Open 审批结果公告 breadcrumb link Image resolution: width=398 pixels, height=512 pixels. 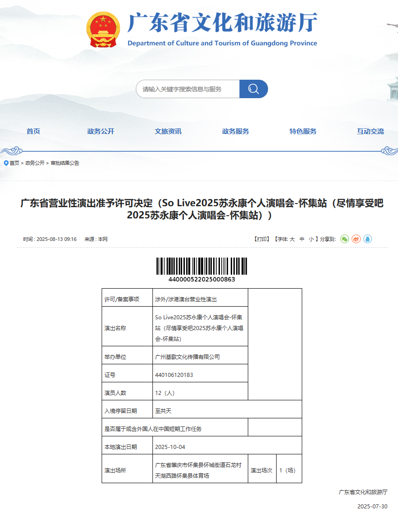tap(65, 163)
